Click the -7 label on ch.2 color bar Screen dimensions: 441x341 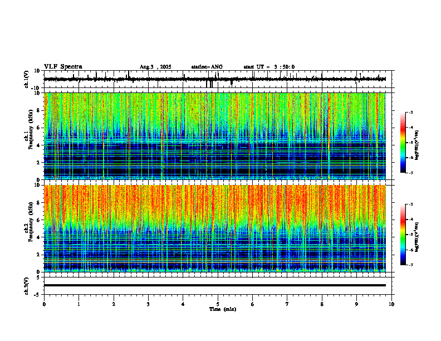411,265
